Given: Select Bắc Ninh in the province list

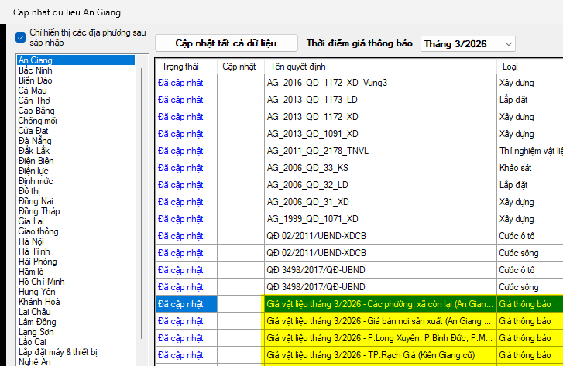Looking at the screenshot, I should click(x=36, y=70).
